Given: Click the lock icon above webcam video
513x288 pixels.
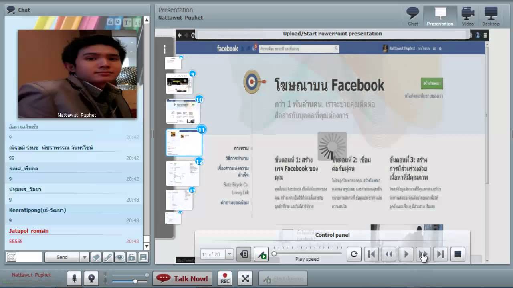Looking at the screenshot, I should click(110, 22).
